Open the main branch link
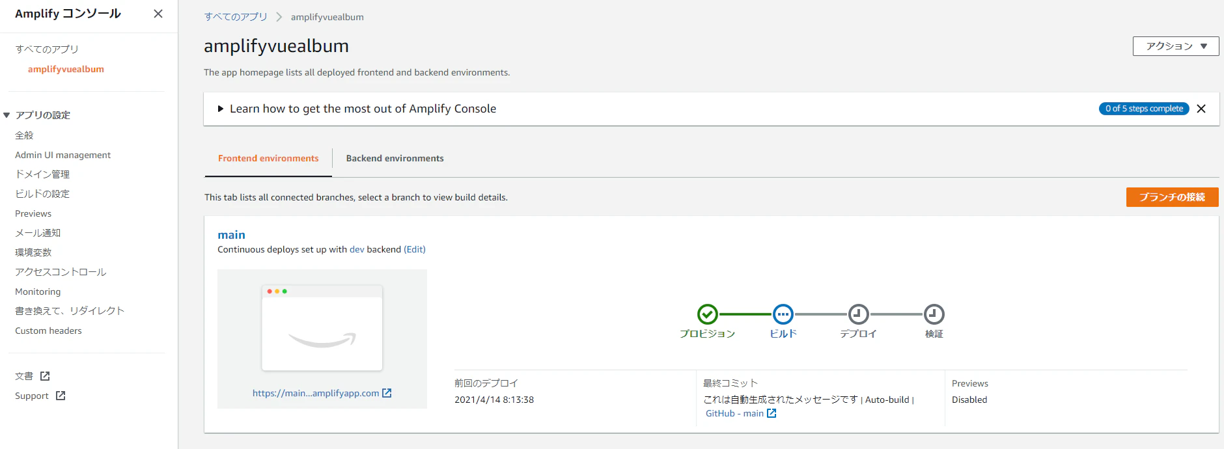This screenshot has width=1224, height=449. tap(231, 235)
